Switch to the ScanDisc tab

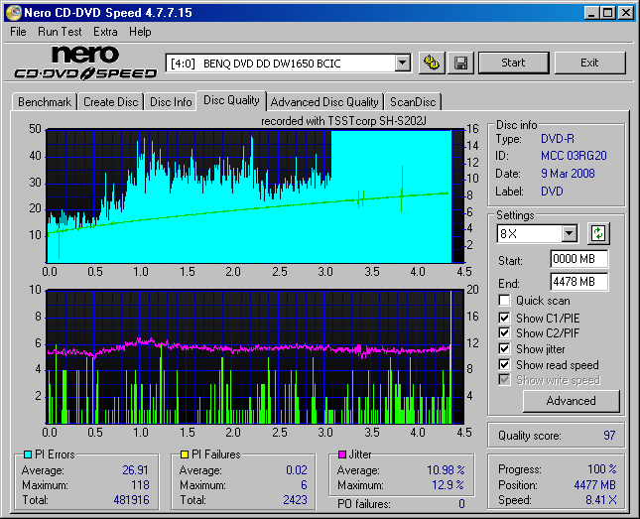coord(413,102)
